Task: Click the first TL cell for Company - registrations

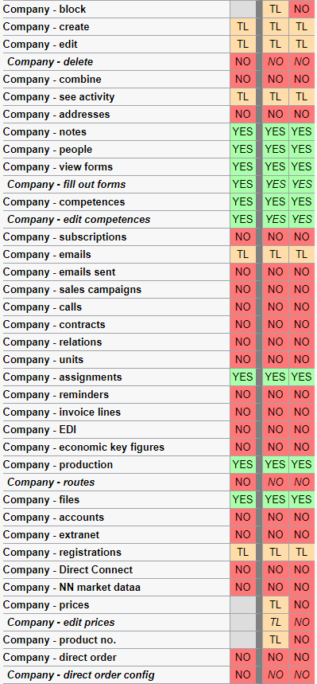Action: coord(243,553)
